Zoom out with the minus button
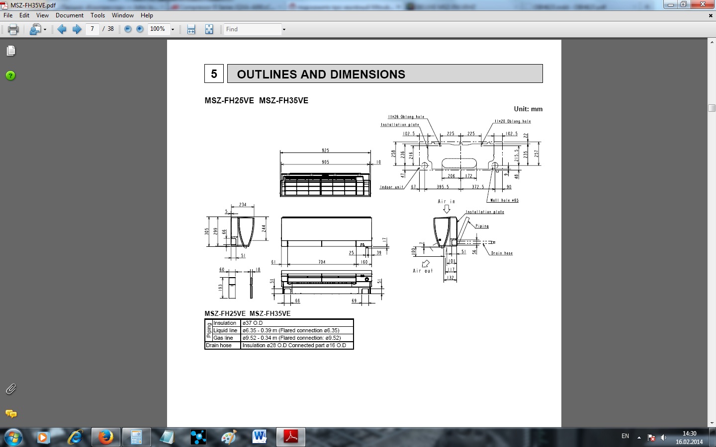 click(128, 29)
